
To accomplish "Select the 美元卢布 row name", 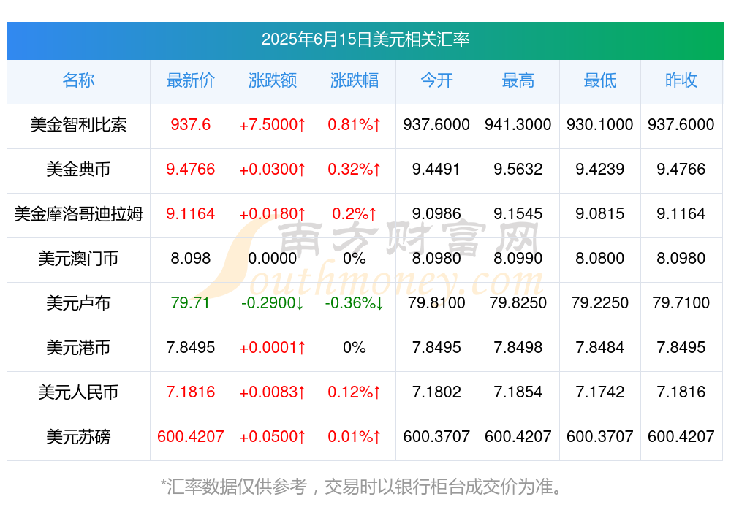I will [78, 303].
